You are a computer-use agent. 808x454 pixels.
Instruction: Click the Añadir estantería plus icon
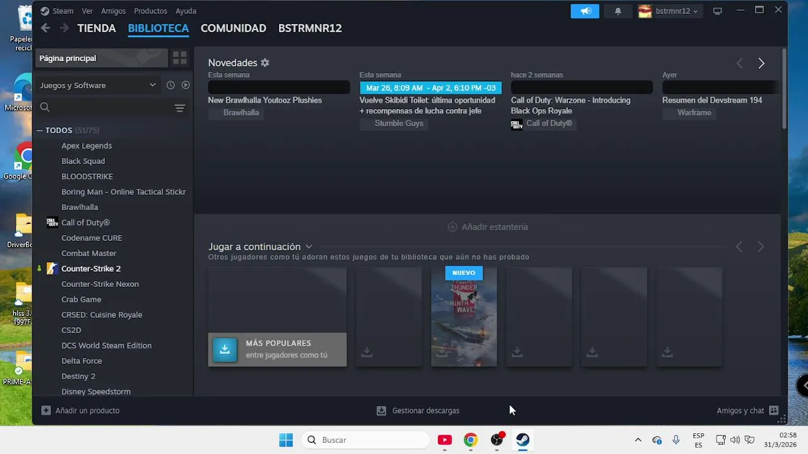[452, 227]
